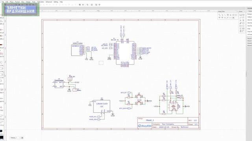This screenshot has width=252, height=141.
Task: Select the Drag hand tool
Action: coord(241,31)
